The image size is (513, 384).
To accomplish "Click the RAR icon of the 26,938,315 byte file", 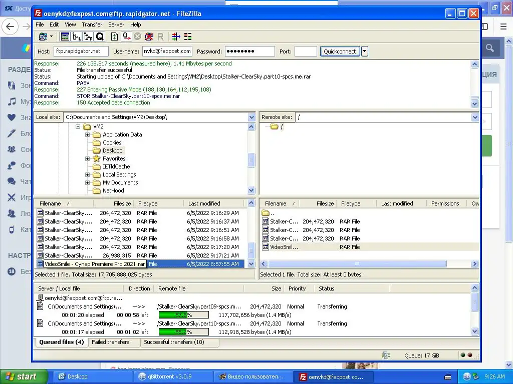I will click(x=40, y=255).
